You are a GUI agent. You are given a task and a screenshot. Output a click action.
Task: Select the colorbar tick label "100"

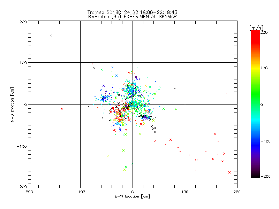[x=264, y=68]
